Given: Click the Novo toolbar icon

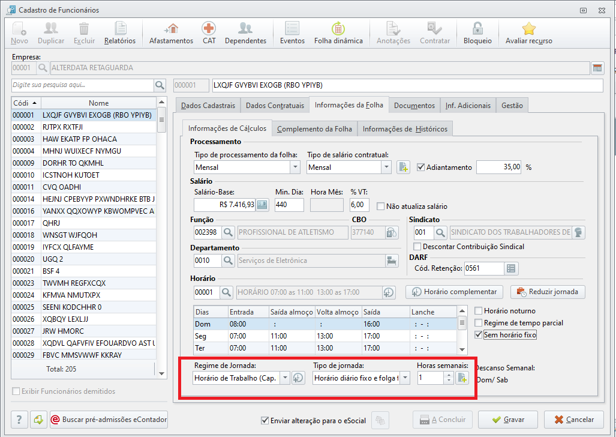Looking at the screenshot, I should click(19, 33).
